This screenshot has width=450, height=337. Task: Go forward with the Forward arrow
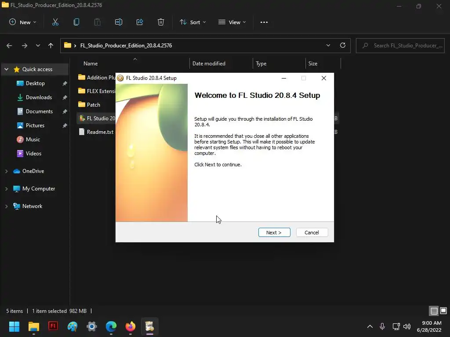pos(25,46)
